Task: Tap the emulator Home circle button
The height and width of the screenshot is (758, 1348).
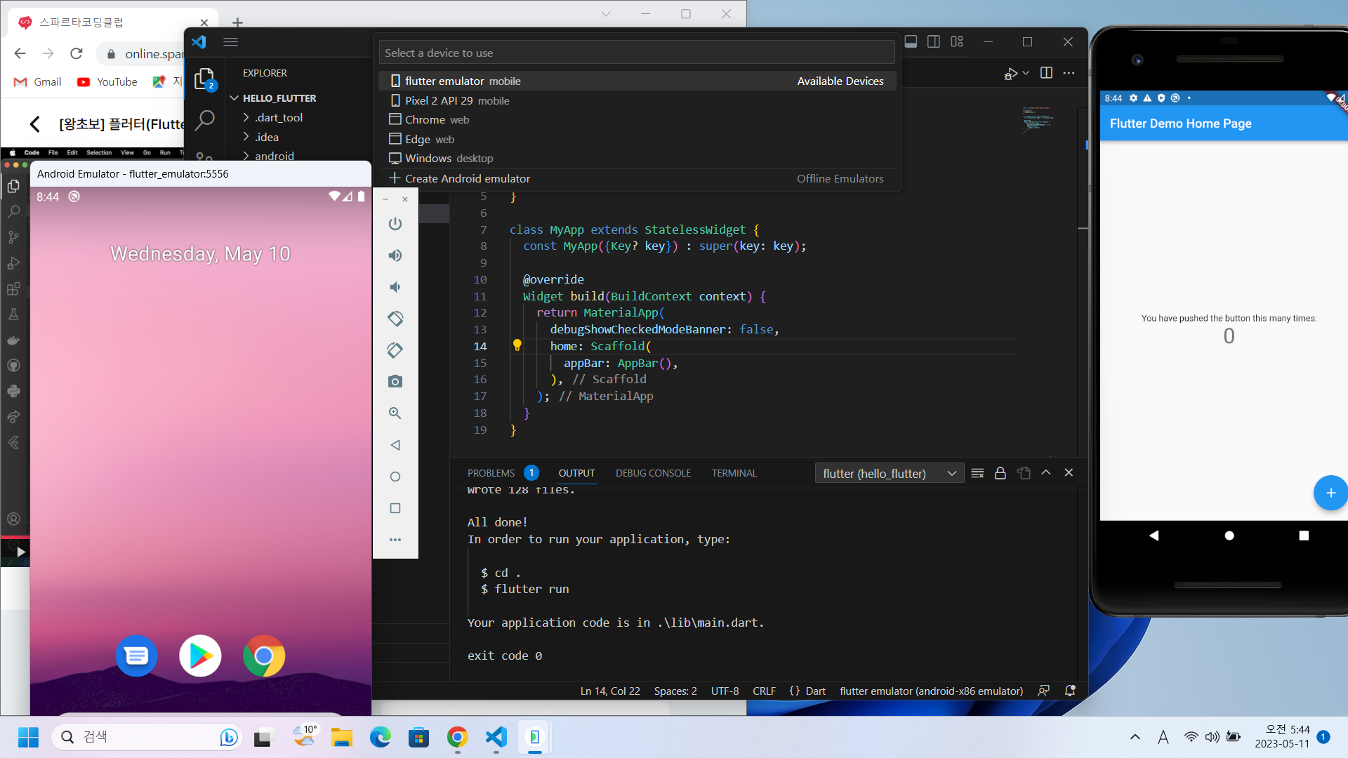Action: [395, 477]
